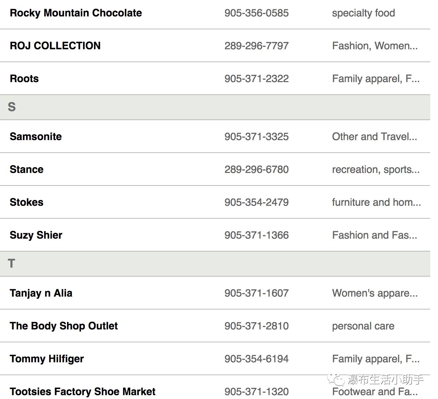The height and width of the screenshot is (399, 438).
Task: Click the truncated 'furniture and hom...' category
Action: 376,202
